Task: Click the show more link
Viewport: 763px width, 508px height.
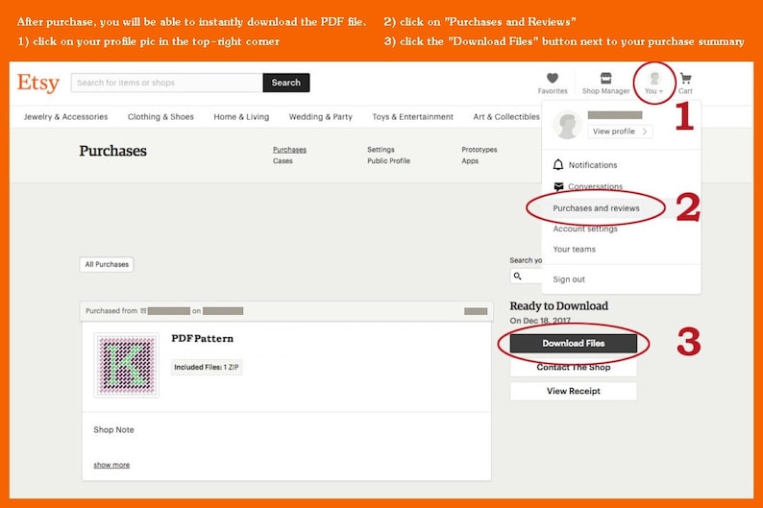Action: pos(111,465)
